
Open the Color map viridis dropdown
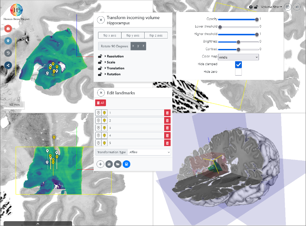[238, 57]
